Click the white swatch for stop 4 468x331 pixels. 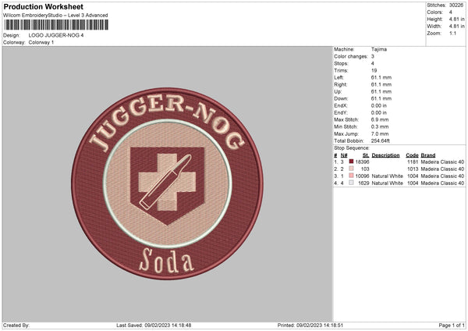coord(351,183)
